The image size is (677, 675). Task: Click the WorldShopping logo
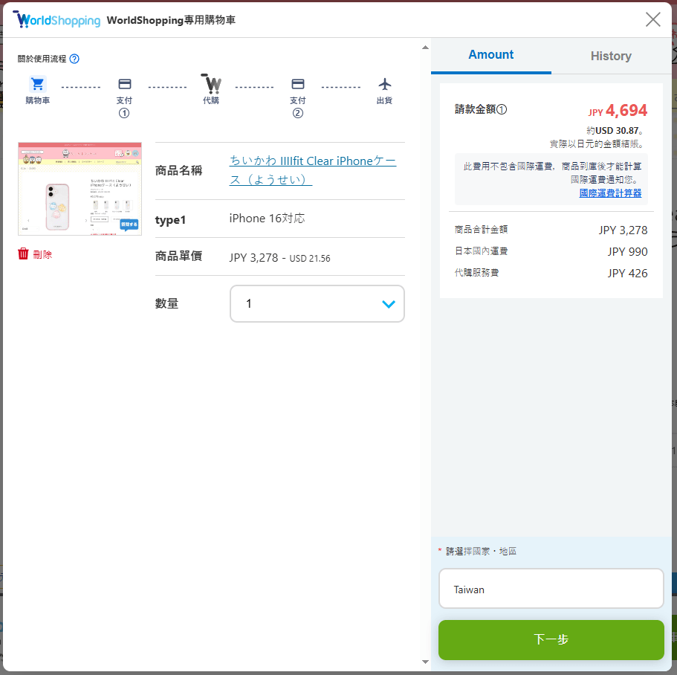tap(56, 20)
